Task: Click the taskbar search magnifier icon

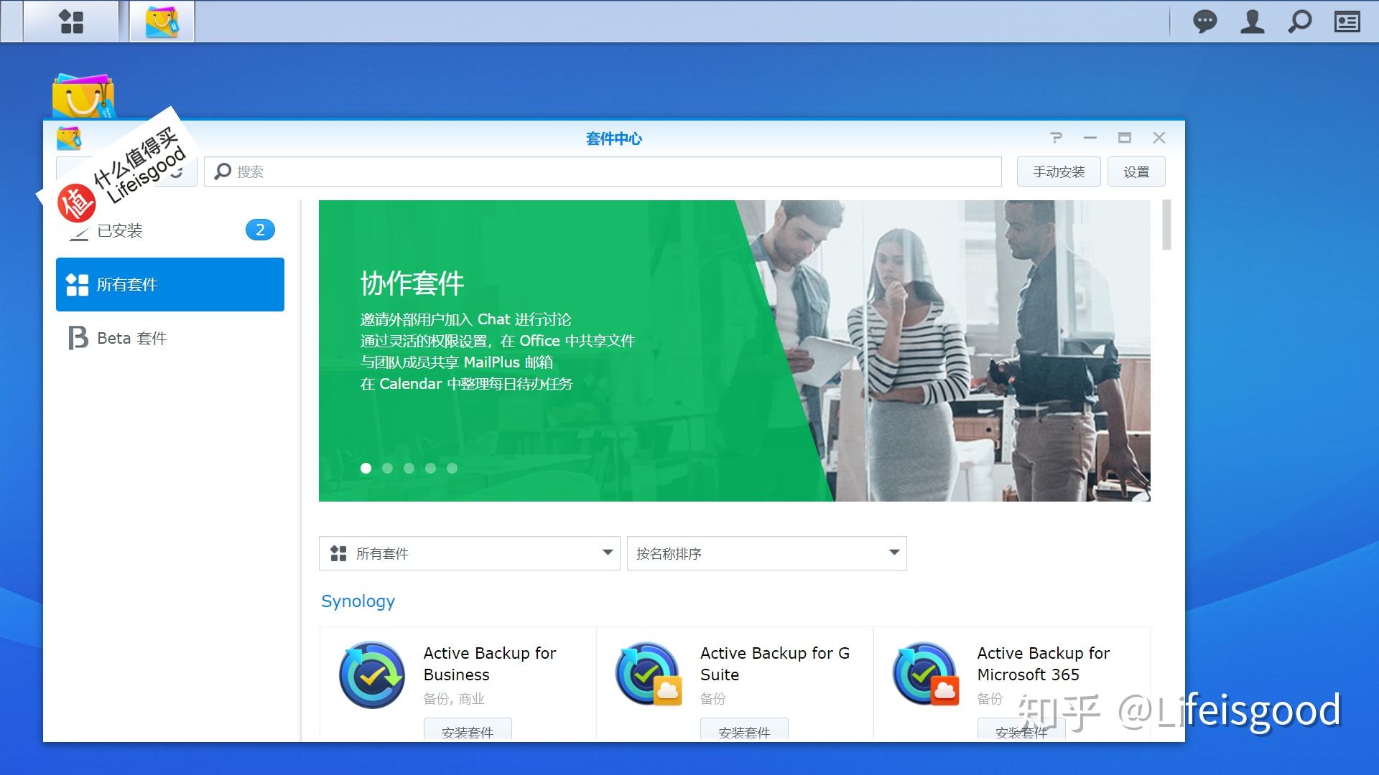Action: [x=1299, y=22]
